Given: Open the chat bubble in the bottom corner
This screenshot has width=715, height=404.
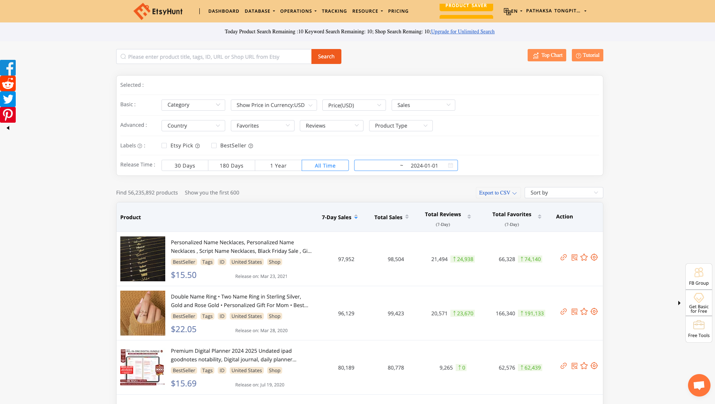Looking at the screenshot, I should point(699,385).
